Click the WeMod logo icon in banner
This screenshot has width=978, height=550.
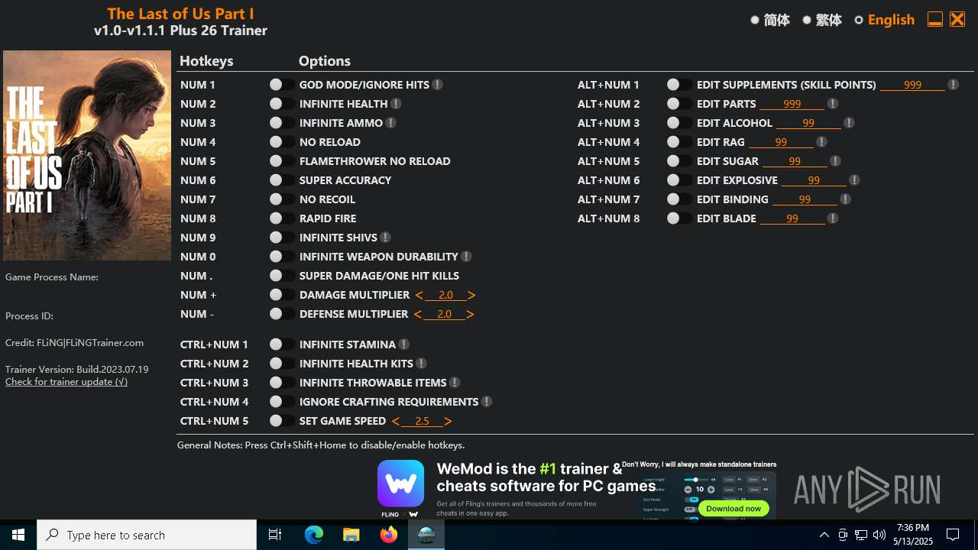pos(400,484)
